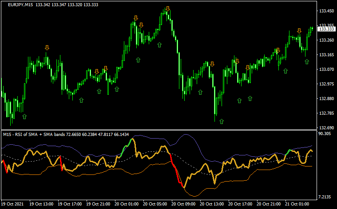Click the 132.975 price scale label
The width and height of the screenshot is (337, 209).
[327, 84]
